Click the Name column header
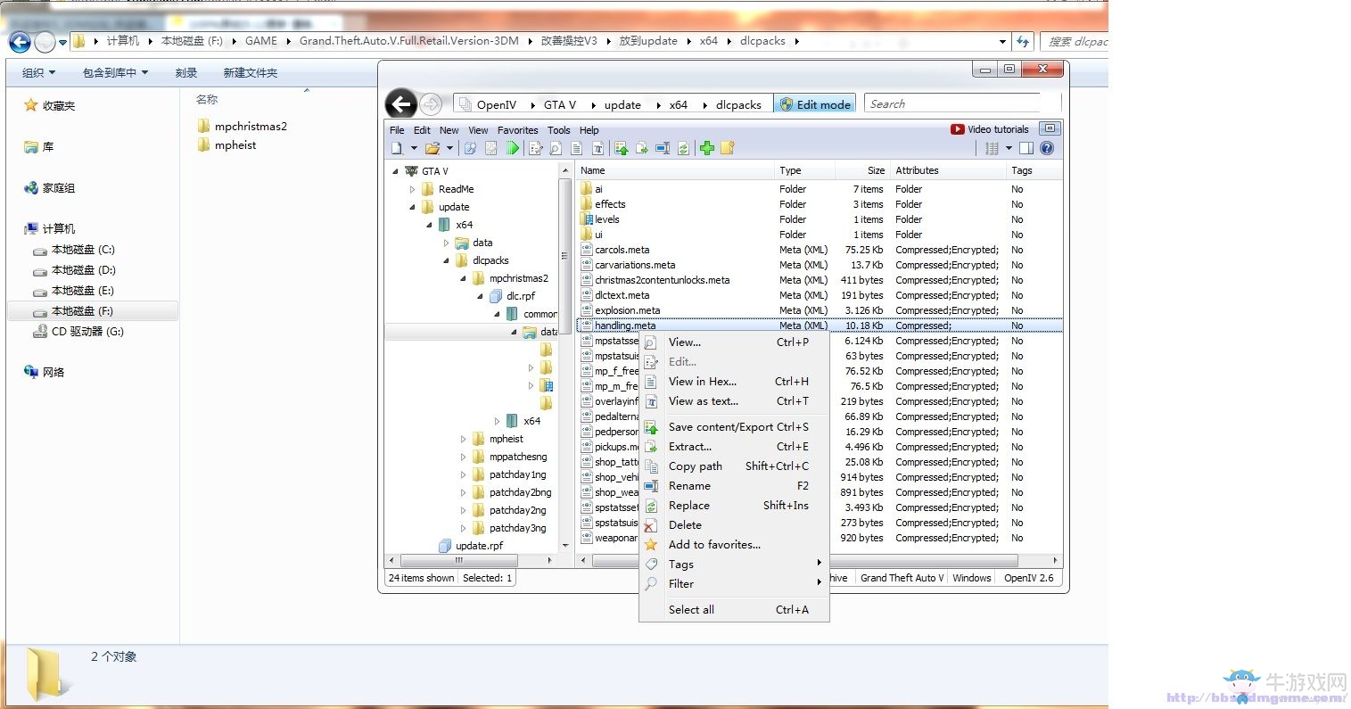 click(675, 170)
